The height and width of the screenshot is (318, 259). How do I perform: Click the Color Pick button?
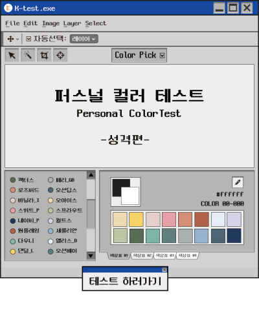pyautogui.click(x=139, y=55)
